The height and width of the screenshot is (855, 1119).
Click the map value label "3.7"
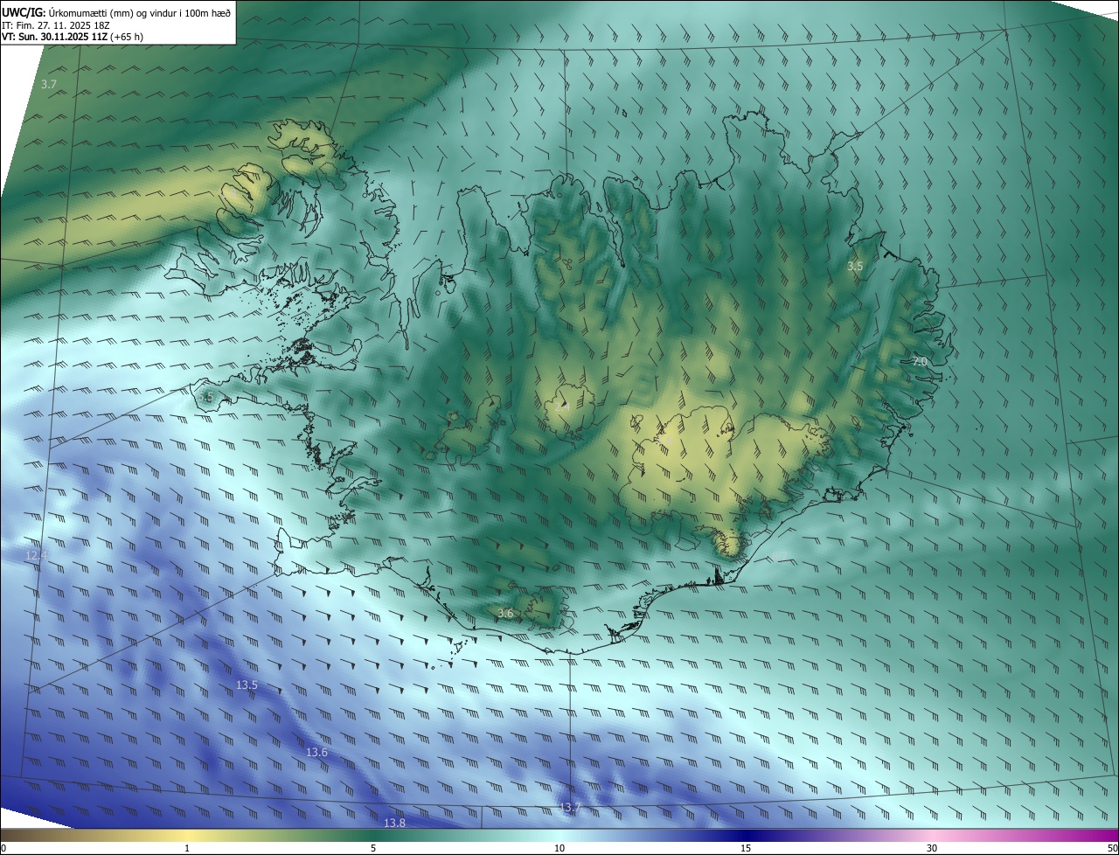pos(49,85)
